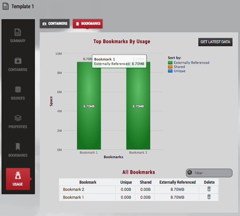Image resolution: width=240 pixels, height=216 pixels.
Task: Sort chart by Shared
Action: click(179, 67)
